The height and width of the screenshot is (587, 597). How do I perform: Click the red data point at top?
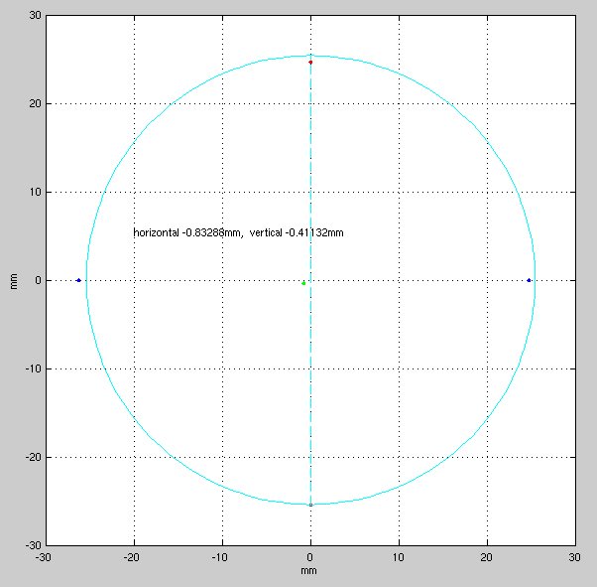tap(310, 63)
